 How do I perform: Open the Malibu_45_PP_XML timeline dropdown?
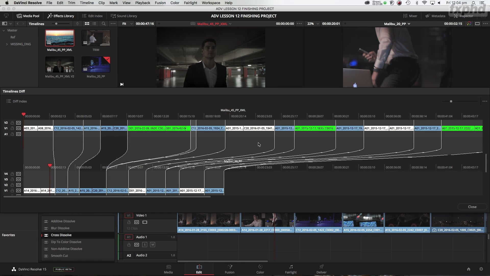pyautogui.click(x=231, y=24)
